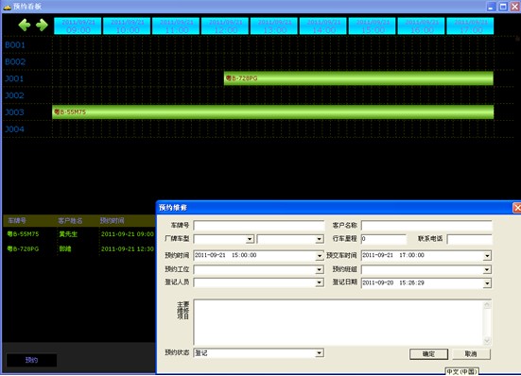The height and width of the screenshot is (376, 521).
Task: Select the 11:00 time slot header
Action: click(176, 26)
